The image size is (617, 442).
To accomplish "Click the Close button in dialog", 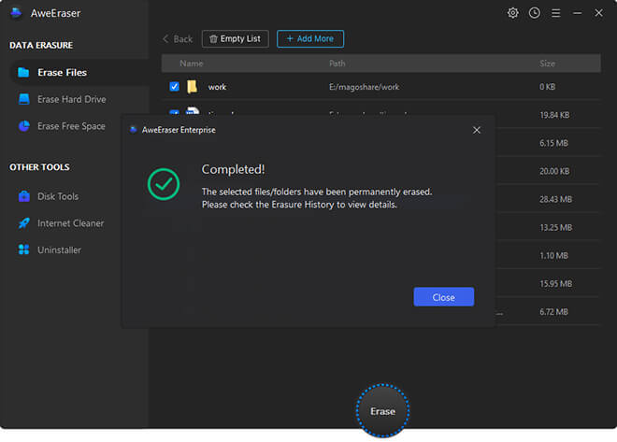I will tap(443, 297).
